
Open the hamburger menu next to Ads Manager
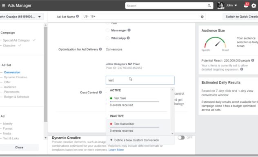3,6
